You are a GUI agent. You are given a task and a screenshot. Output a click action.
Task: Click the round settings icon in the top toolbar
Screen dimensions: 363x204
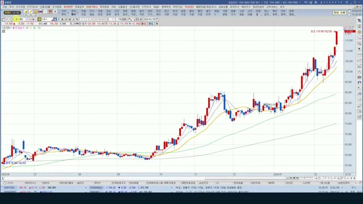point(55,11)
